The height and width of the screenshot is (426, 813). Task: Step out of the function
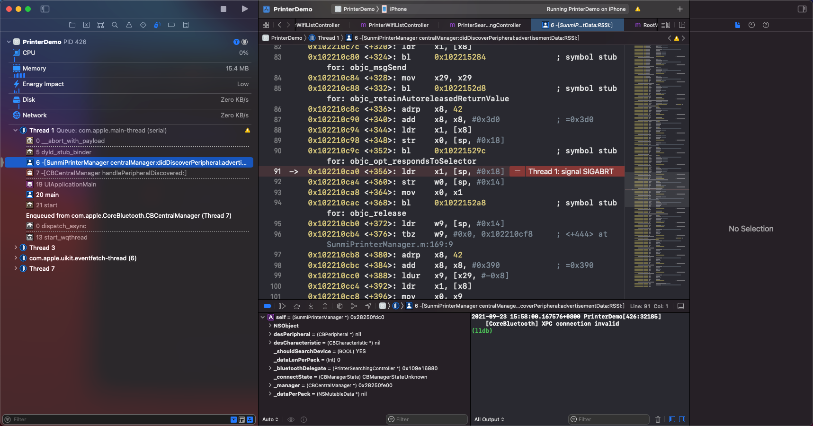pos(325,306)
